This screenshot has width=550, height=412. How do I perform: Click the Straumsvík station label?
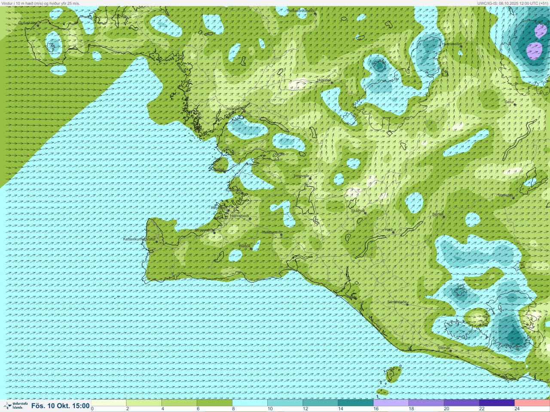(x=204, y=230)
